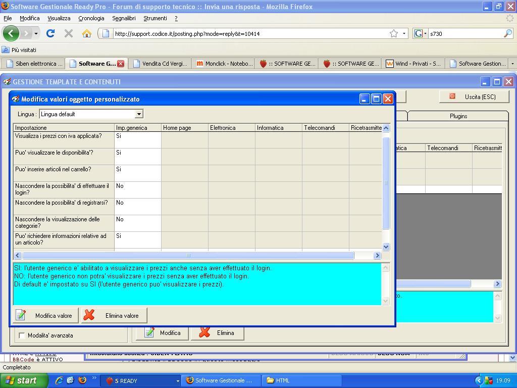Reload the page in Firefox

point(50,33)
